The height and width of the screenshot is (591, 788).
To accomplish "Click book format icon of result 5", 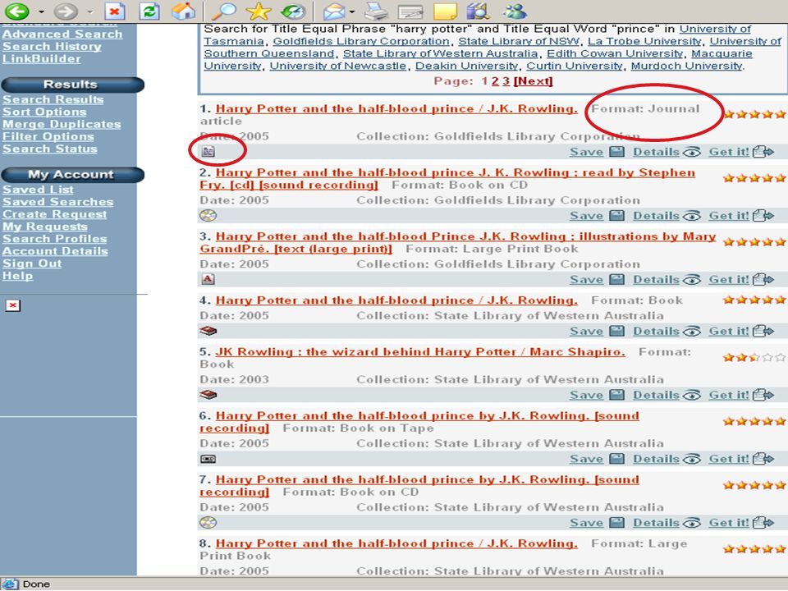I will pos(208,395).
